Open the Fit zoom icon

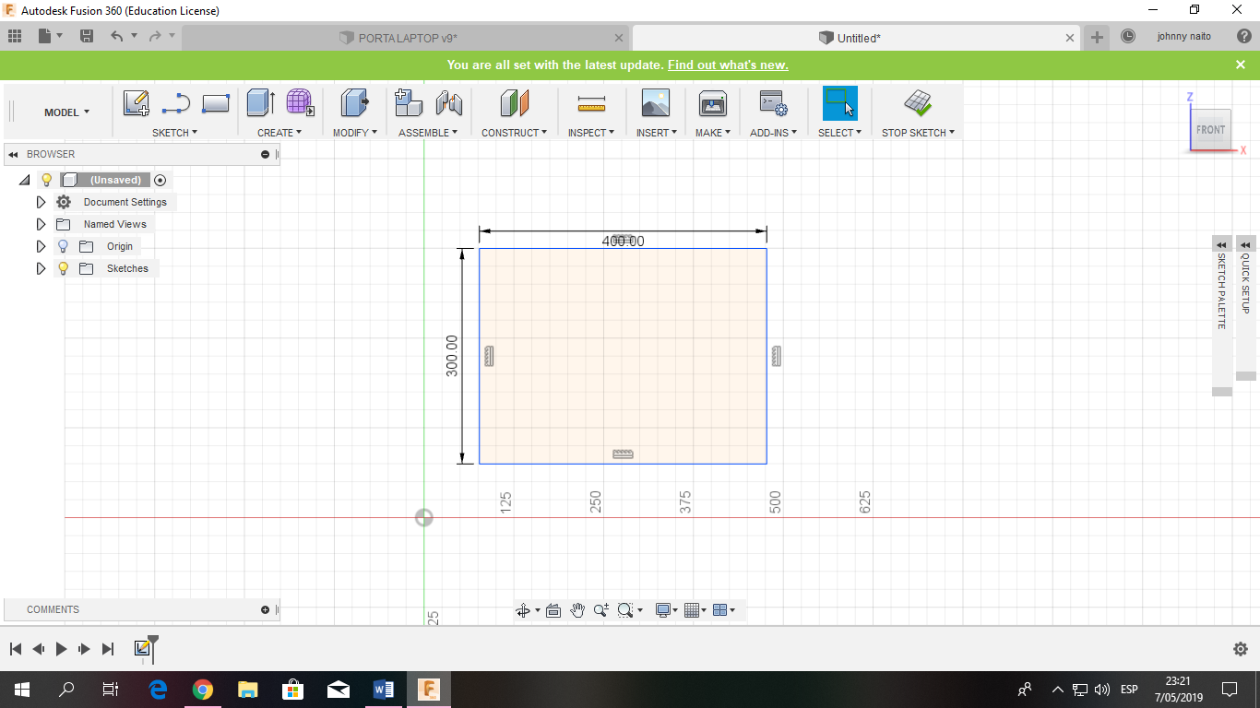(x=625, y=610)
